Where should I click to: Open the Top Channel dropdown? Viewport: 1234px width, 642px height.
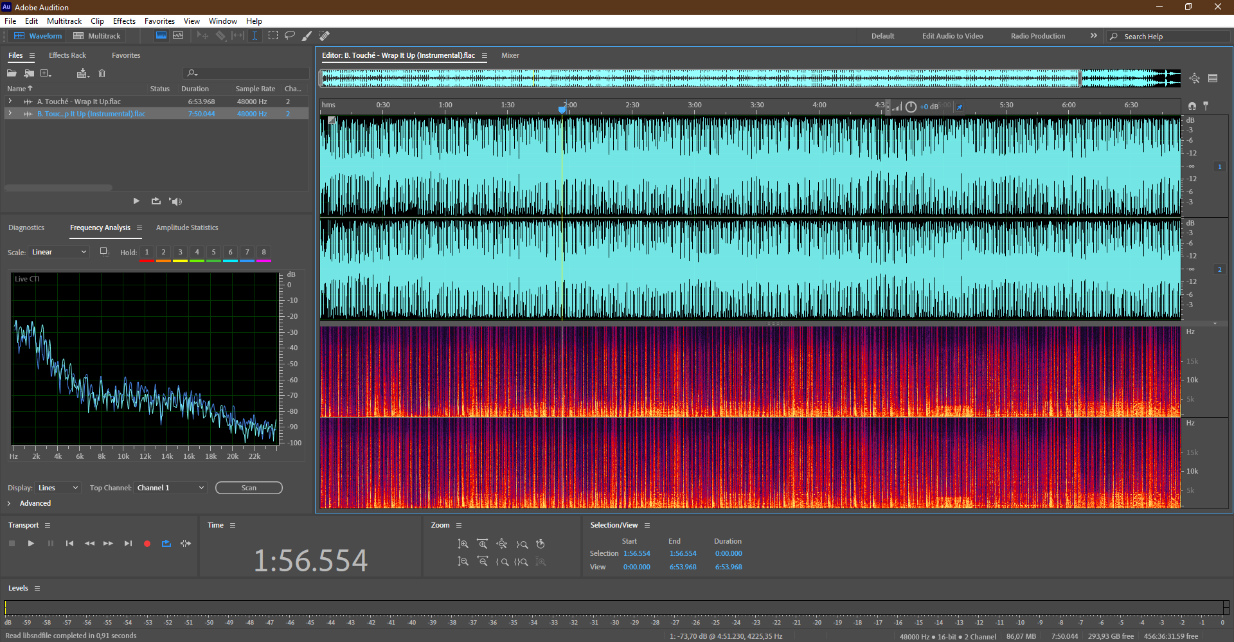170,488
